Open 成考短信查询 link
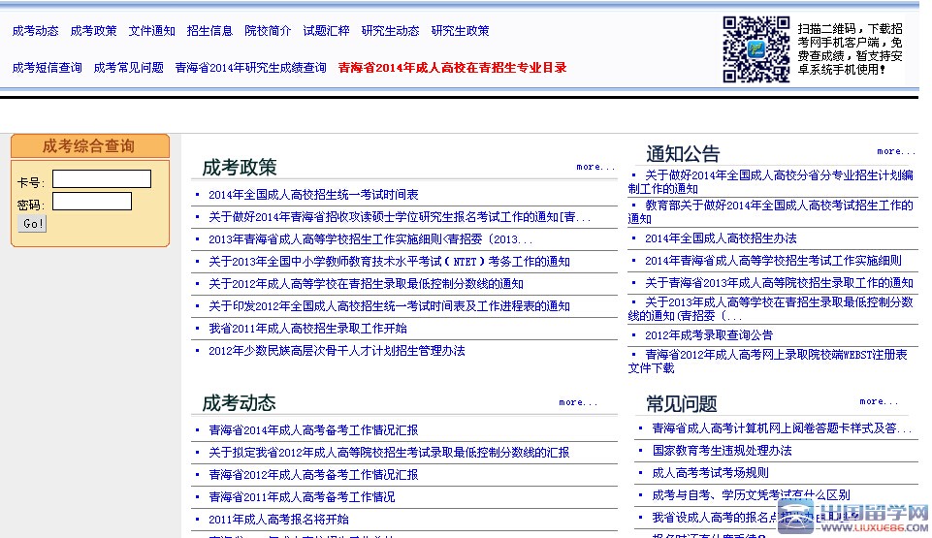The image size is (932, 538). 47,68
